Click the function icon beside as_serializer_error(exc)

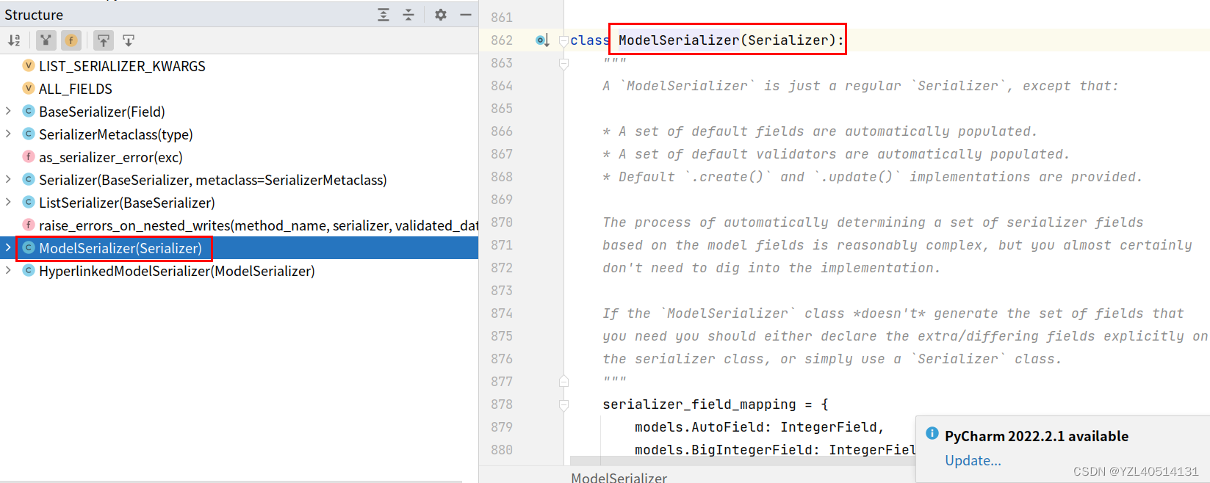[x=29, y=156]
